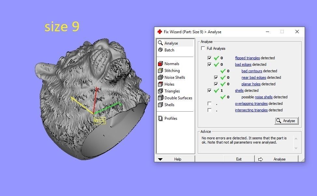Uncheck the bad edges checkbox
The image size is (317, 196).
pos(209,64)
